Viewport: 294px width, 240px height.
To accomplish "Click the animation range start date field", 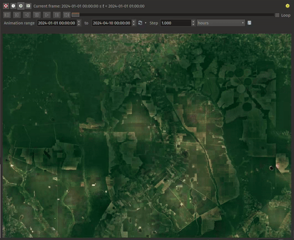I will 57,23.
